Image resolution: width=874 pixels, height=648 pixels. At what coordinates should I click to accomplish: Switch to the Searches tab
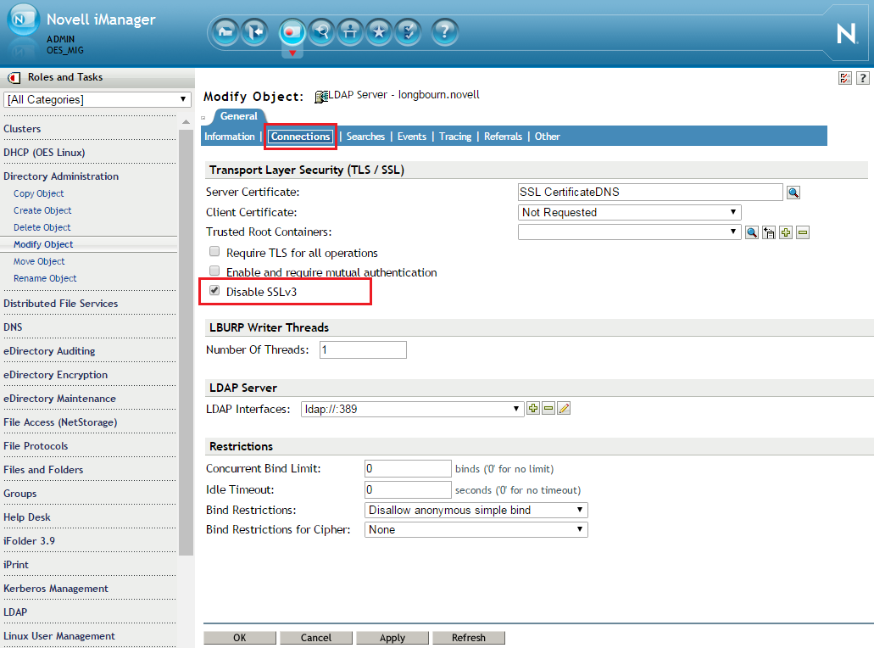click(365, 137)
